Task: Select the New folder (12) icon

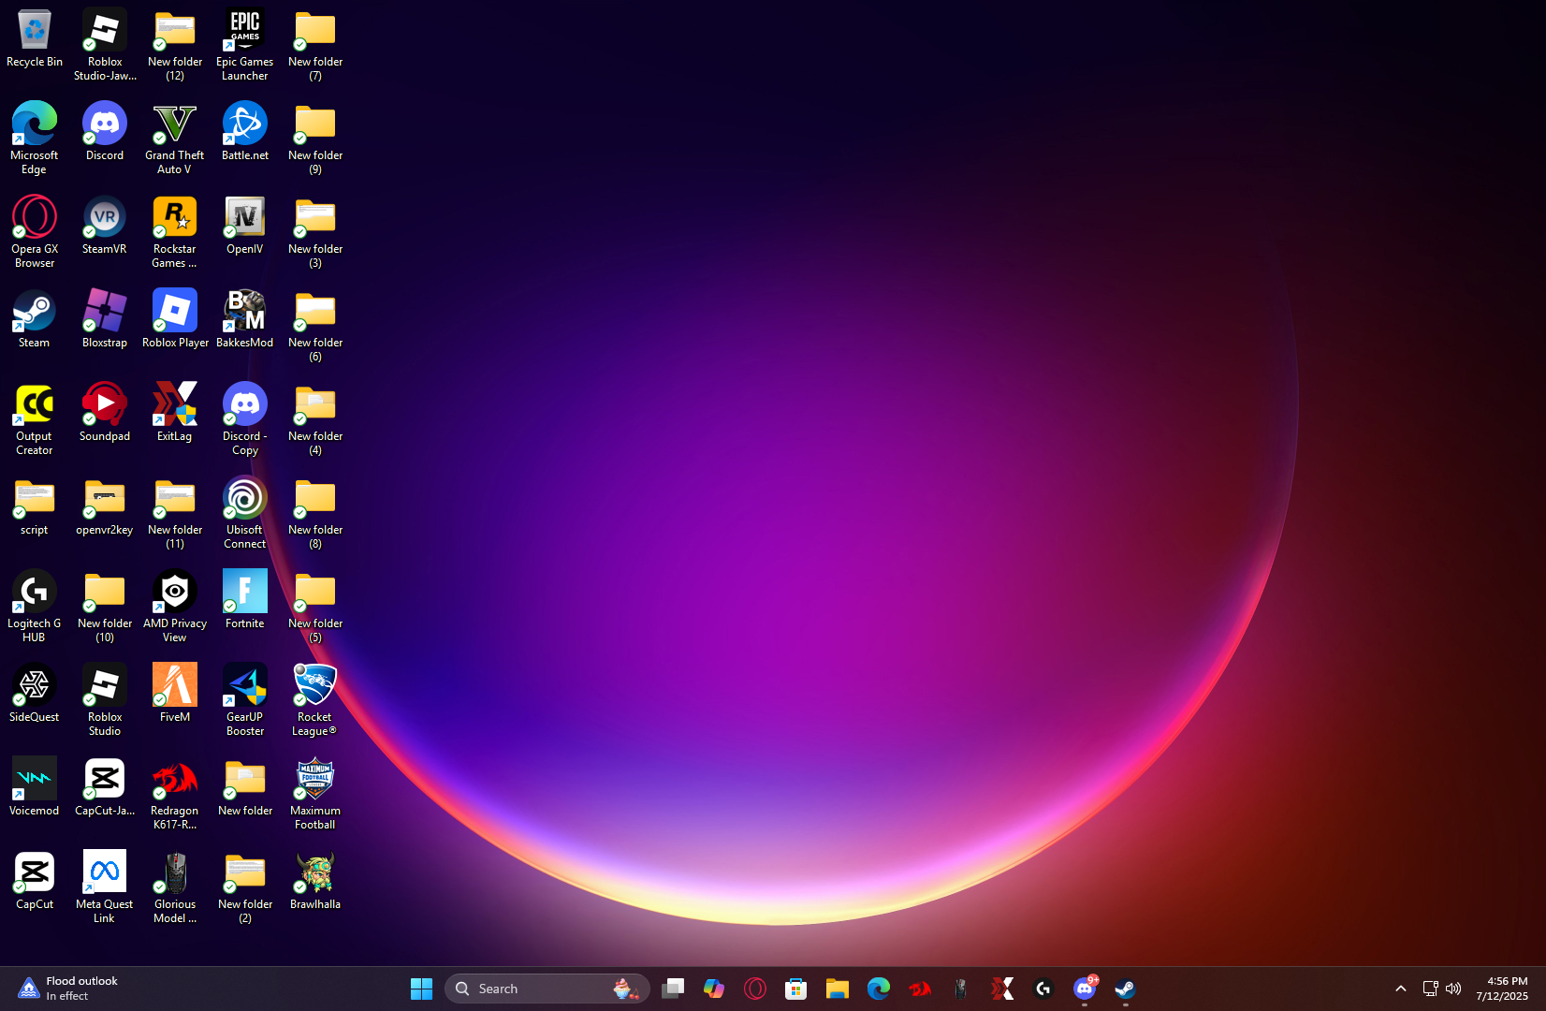Action: (x=175, y=45)
